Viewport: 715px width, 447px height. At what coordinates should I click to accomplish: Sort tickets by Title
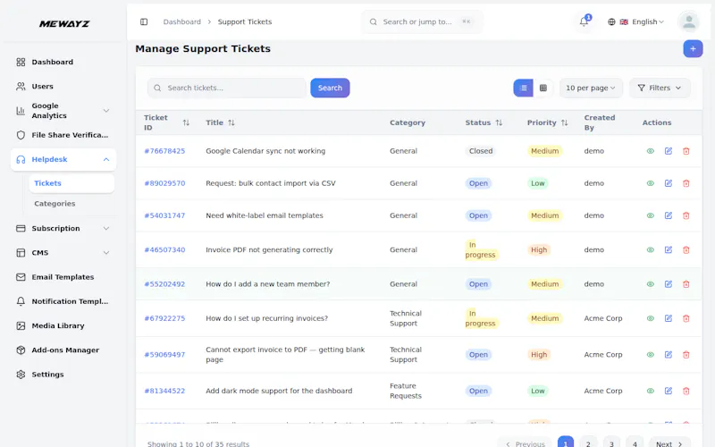[231, 122]
